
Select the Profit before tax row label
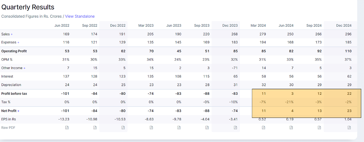tap(14, 94)
